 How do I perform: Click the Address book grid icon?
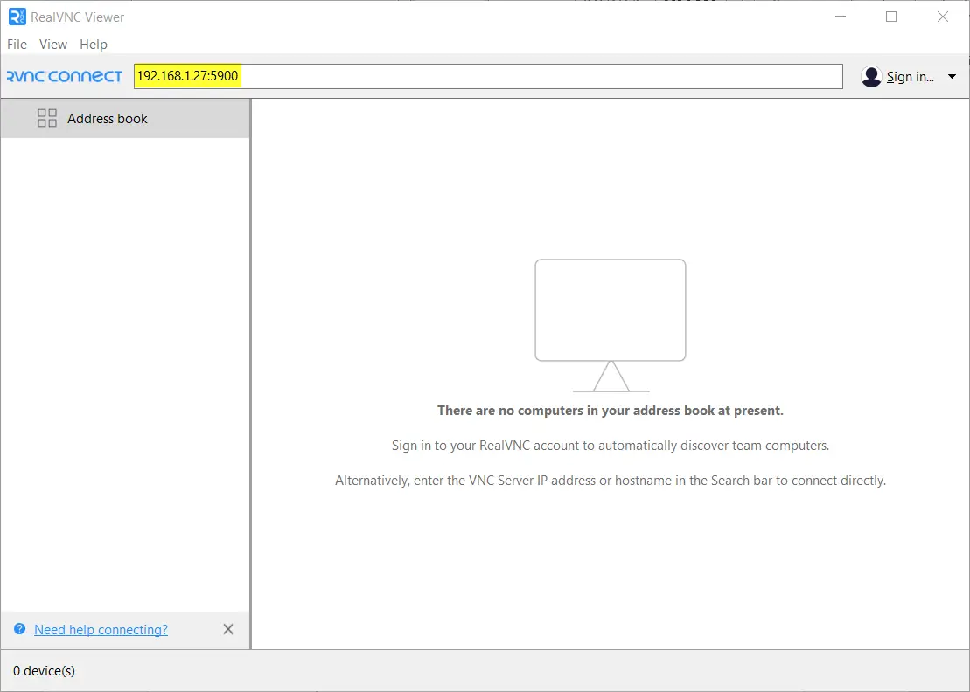pos(47,118)
